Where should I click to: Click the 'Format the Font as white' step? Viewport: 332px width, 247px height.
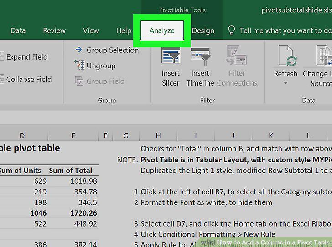[207, 202]
